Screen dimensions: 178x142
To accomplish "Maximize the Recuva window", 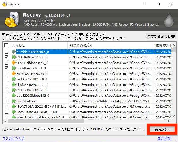I will [158, 4].
